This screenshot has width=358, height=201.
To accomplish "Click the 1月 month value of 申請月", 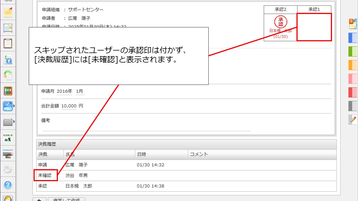I will coord(80,91).
